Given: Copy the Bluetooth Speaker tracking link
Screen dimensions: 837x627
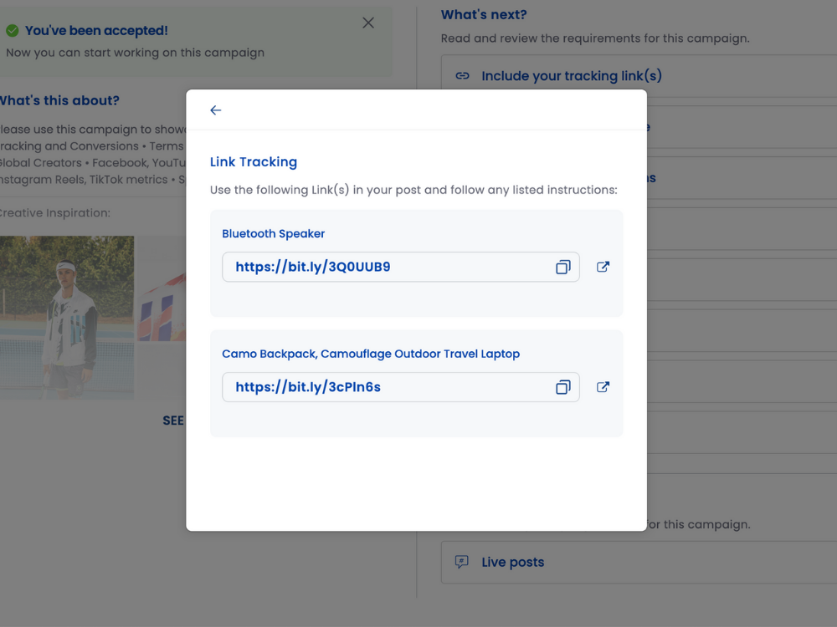Looking at the screenshot, I should click(563, 268).
